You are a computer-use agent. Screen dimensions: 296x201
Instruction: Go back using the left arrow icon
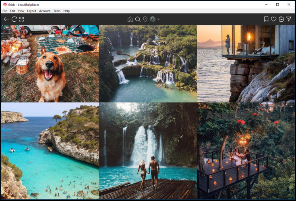[6, 19]
